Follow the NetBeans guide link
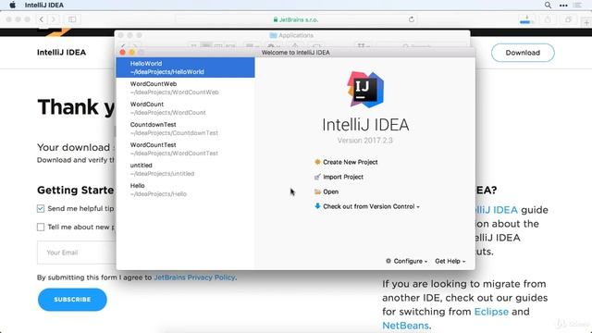This screenshot has height=333, width=592. (x=405, y=326)
